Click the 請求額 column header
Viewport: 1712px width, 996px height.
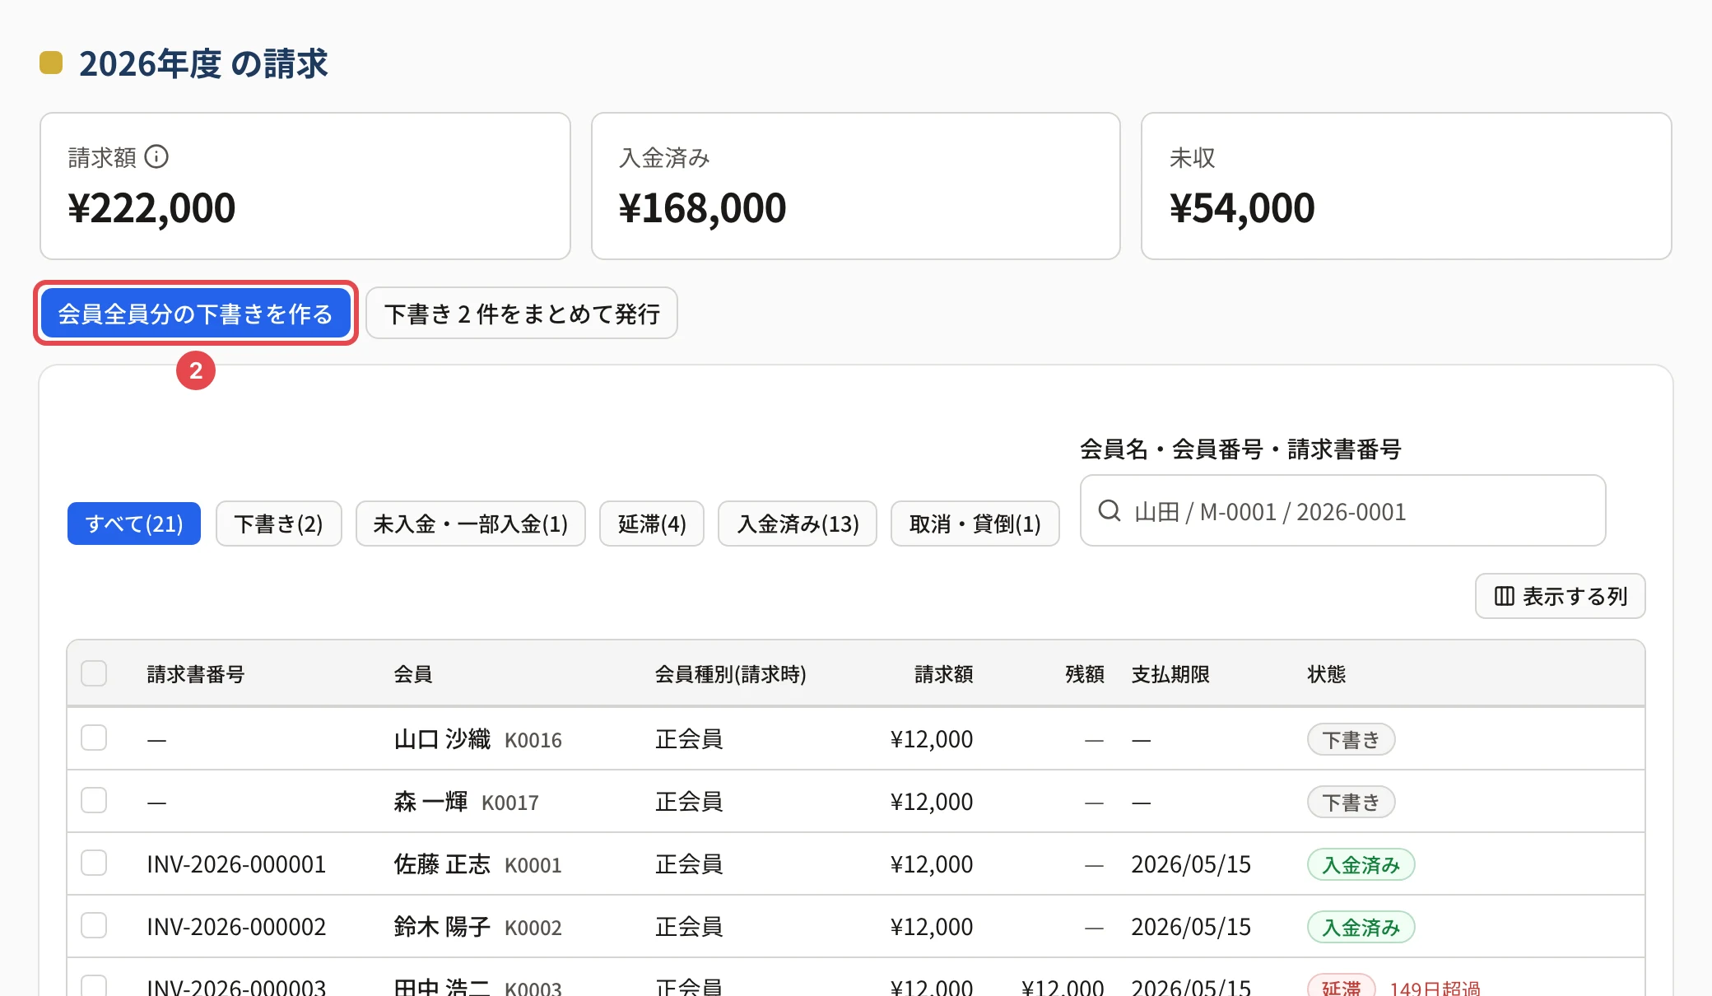coord(944,674)
